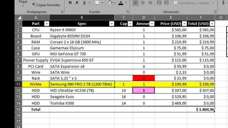Screen dimensions: 228x128
Task: Open font color dropdown arrow
Action: click(126, 3)
